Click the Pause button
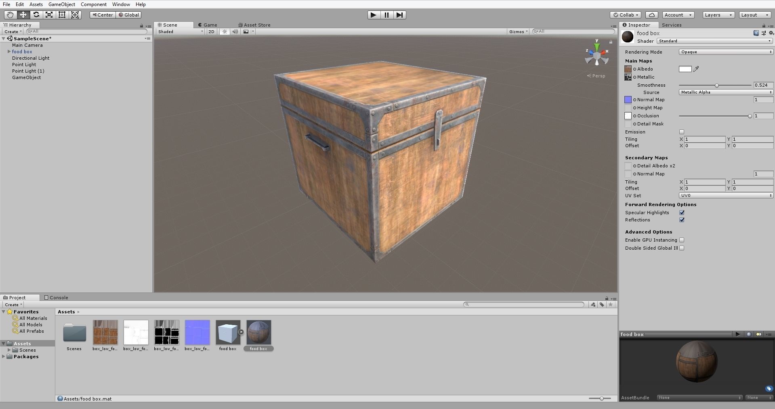The image size is (775, 409). point(386,15)
